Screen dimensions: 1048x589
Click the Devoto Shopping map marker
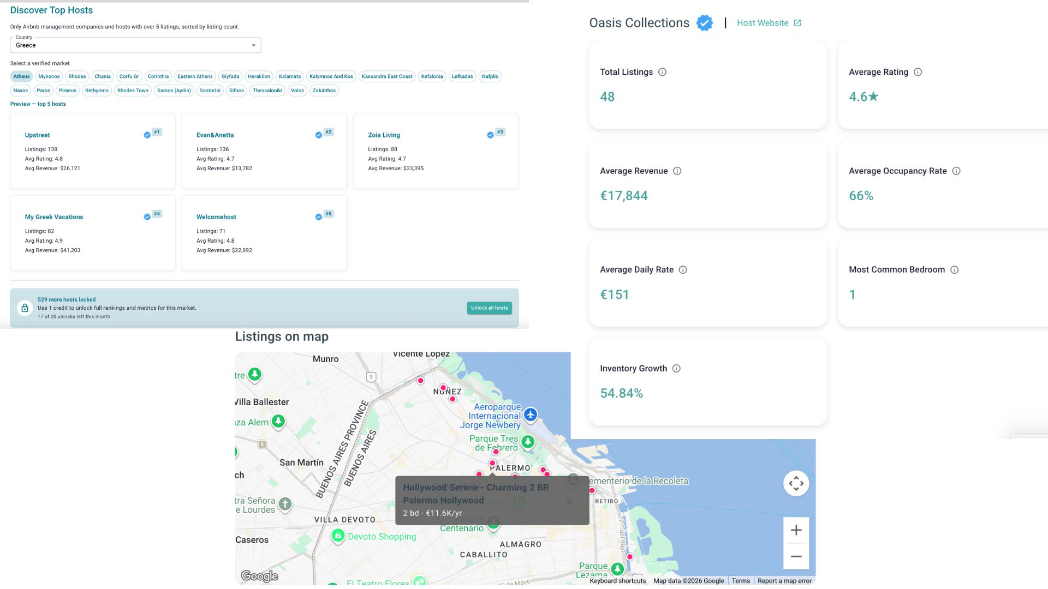click(338, 536)
